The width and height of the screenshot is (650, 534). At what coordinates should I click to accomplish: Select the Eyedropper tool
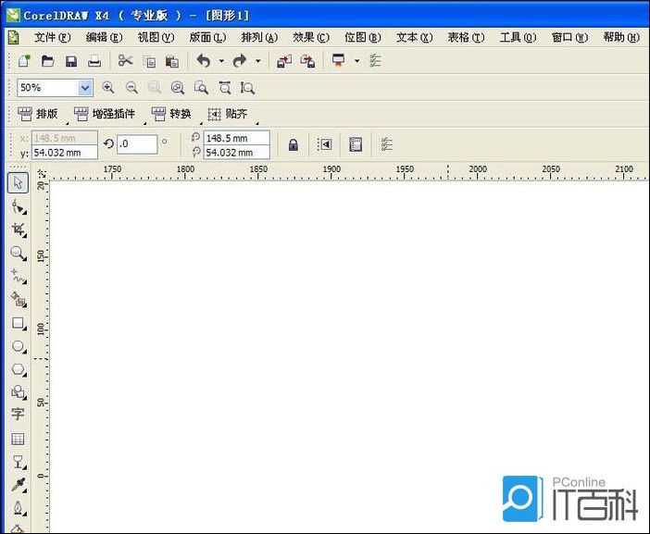pos(18,485)
